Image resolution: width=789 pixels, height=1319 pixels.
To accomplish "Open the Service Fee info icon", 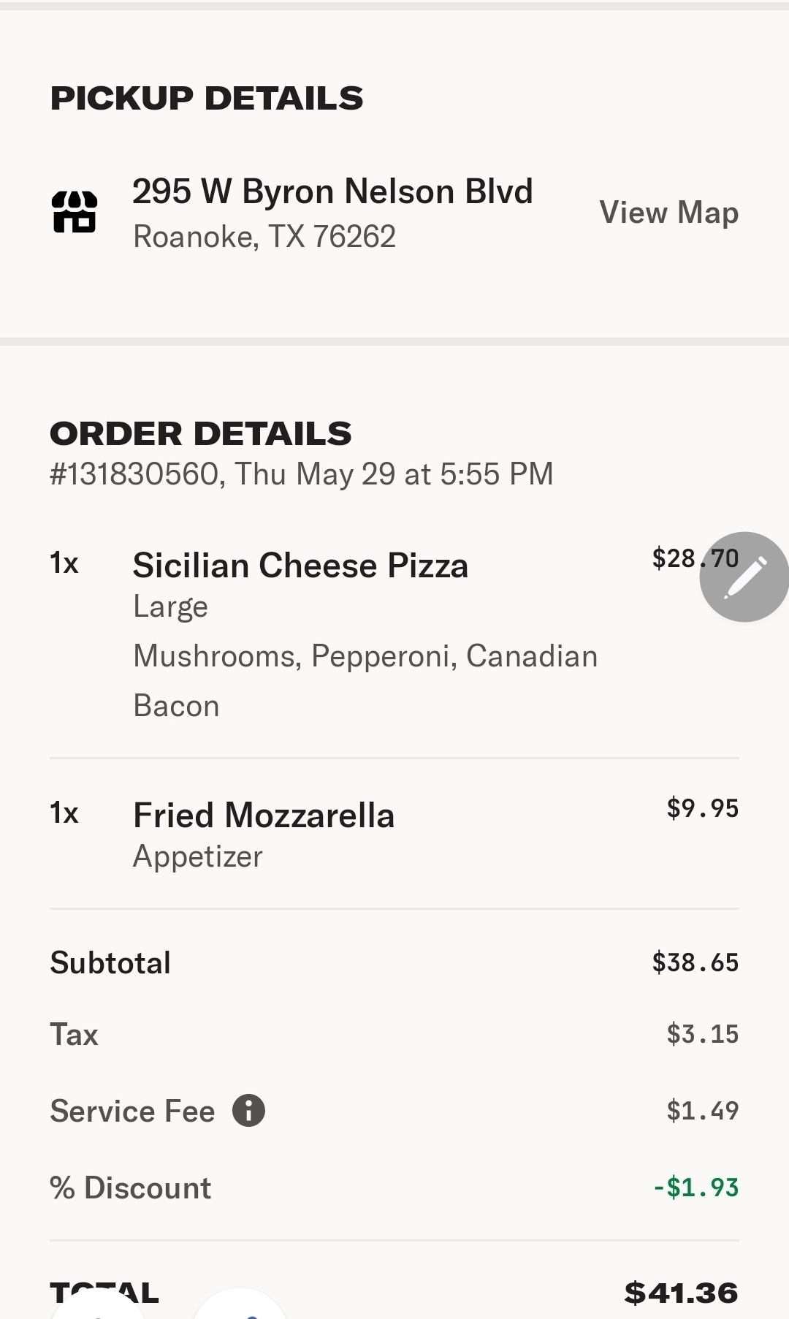I will (x=248, y=1111).
